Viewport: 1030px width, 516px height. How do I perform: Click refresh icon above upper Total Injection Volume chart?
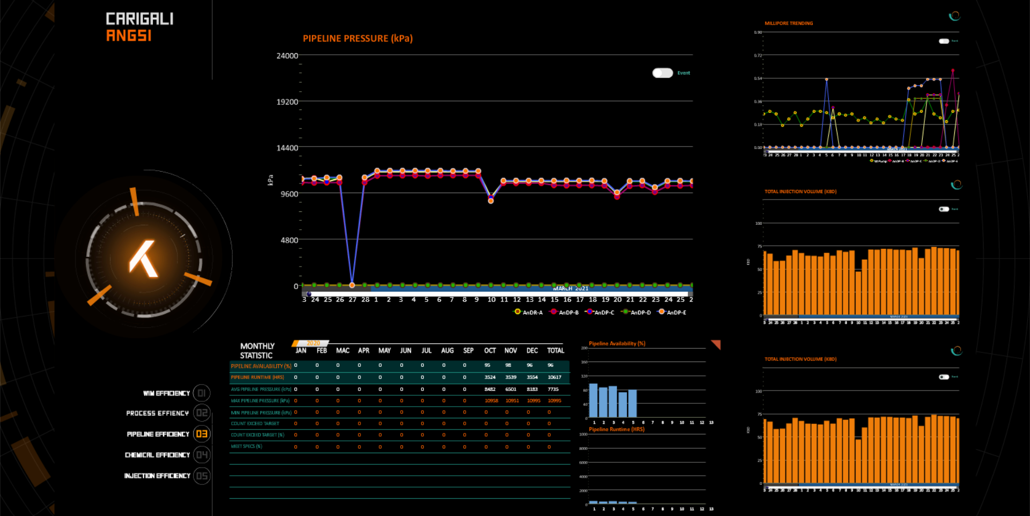coord(956,185)
